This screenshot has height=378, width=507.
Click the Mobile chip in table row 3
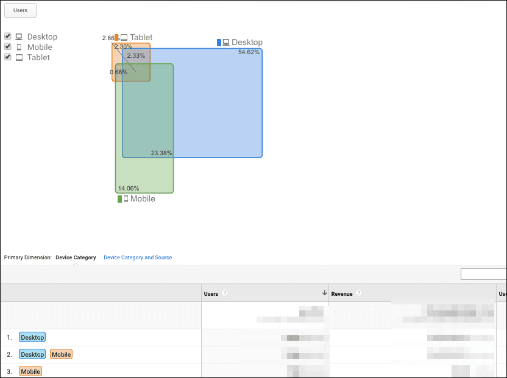click(30, 371)
